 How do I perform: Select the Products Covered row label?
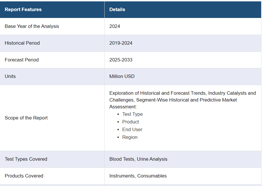coord(24,176)
